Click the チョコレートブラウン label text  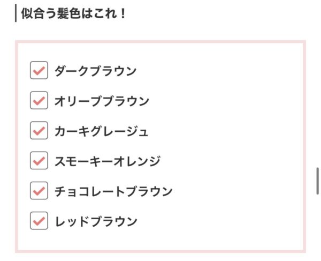click(113, 191)
